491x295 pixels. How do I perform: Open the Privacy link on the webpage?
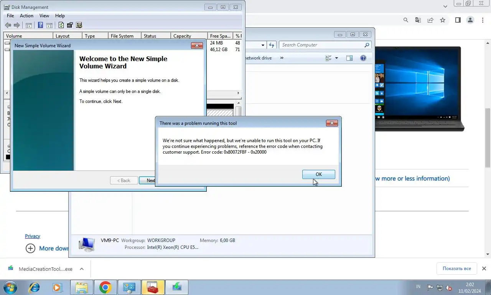(33, 236)
